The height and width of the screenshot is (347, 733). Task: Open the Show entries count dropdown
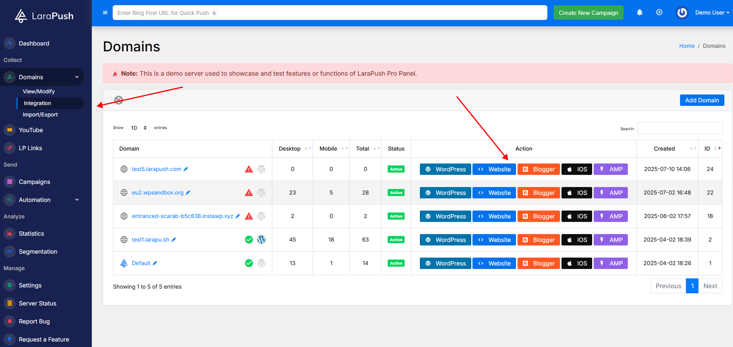pyautogui.click(x=139, y=128)
